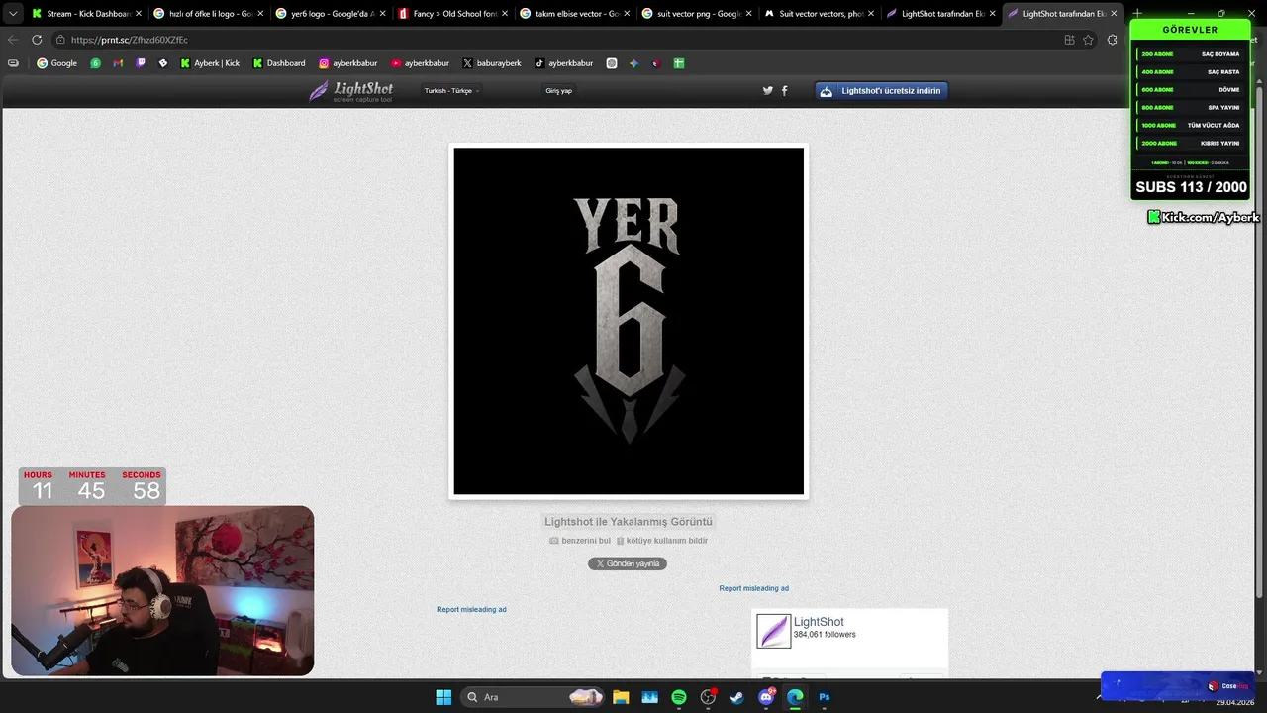
Task: Open Kick Dashboard bookmark
Action: coord(279,63)
